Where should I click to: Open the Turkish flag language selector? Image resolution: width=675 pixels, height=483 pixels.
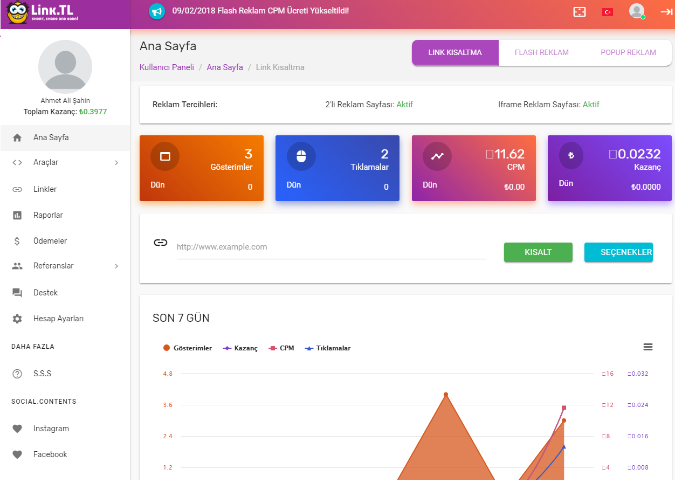click(608, 12)
